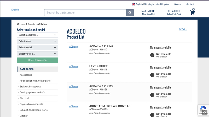Click the not-available icon for JOINT ASM,FRT LWR
This screenshot has width=209, height=117.
point(152,115)
